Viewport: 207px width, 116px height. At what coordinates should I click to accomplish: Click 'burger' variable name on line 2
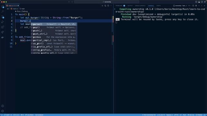tap(35, 18)
